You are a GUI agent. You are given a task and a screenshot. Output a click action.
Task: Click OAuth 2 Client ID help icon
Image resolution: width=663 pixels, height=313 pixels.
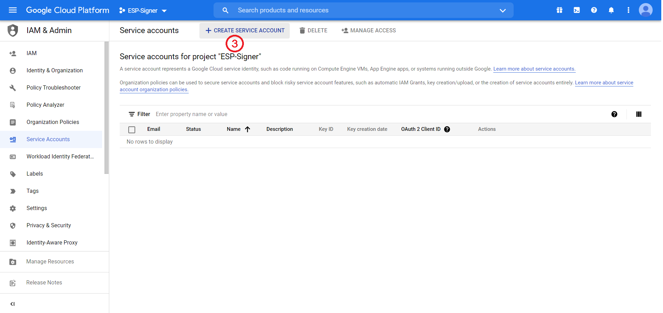(447, 129)
